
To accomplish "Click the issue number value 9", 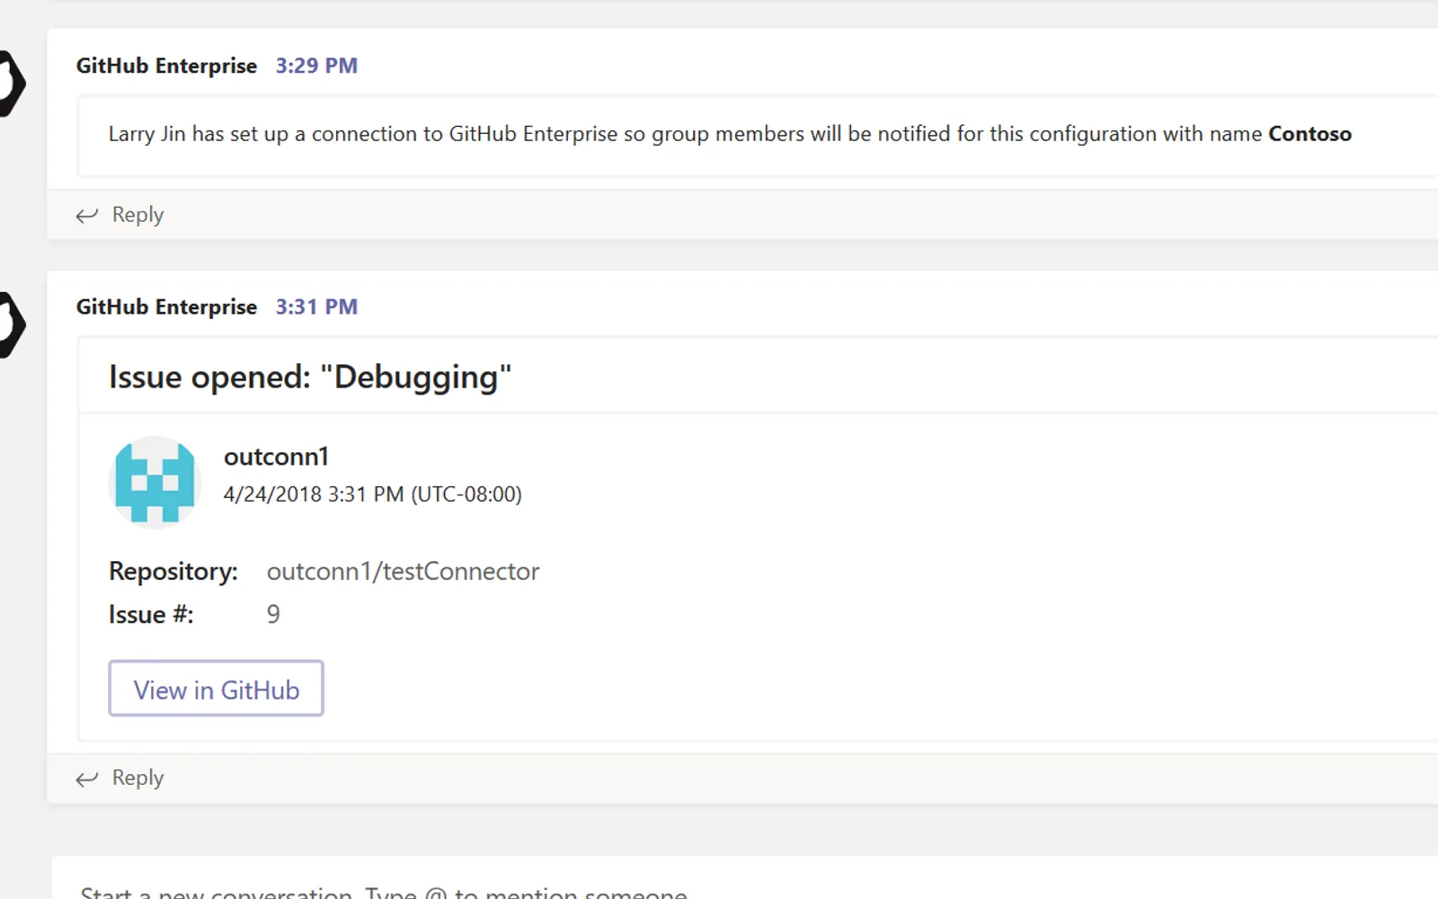I will tap(273, 614).
